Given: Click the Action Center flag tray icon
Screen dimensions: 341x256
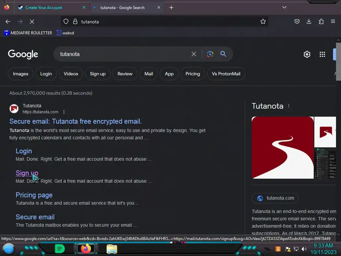Looking at the screenshot, I should [288, 249].
